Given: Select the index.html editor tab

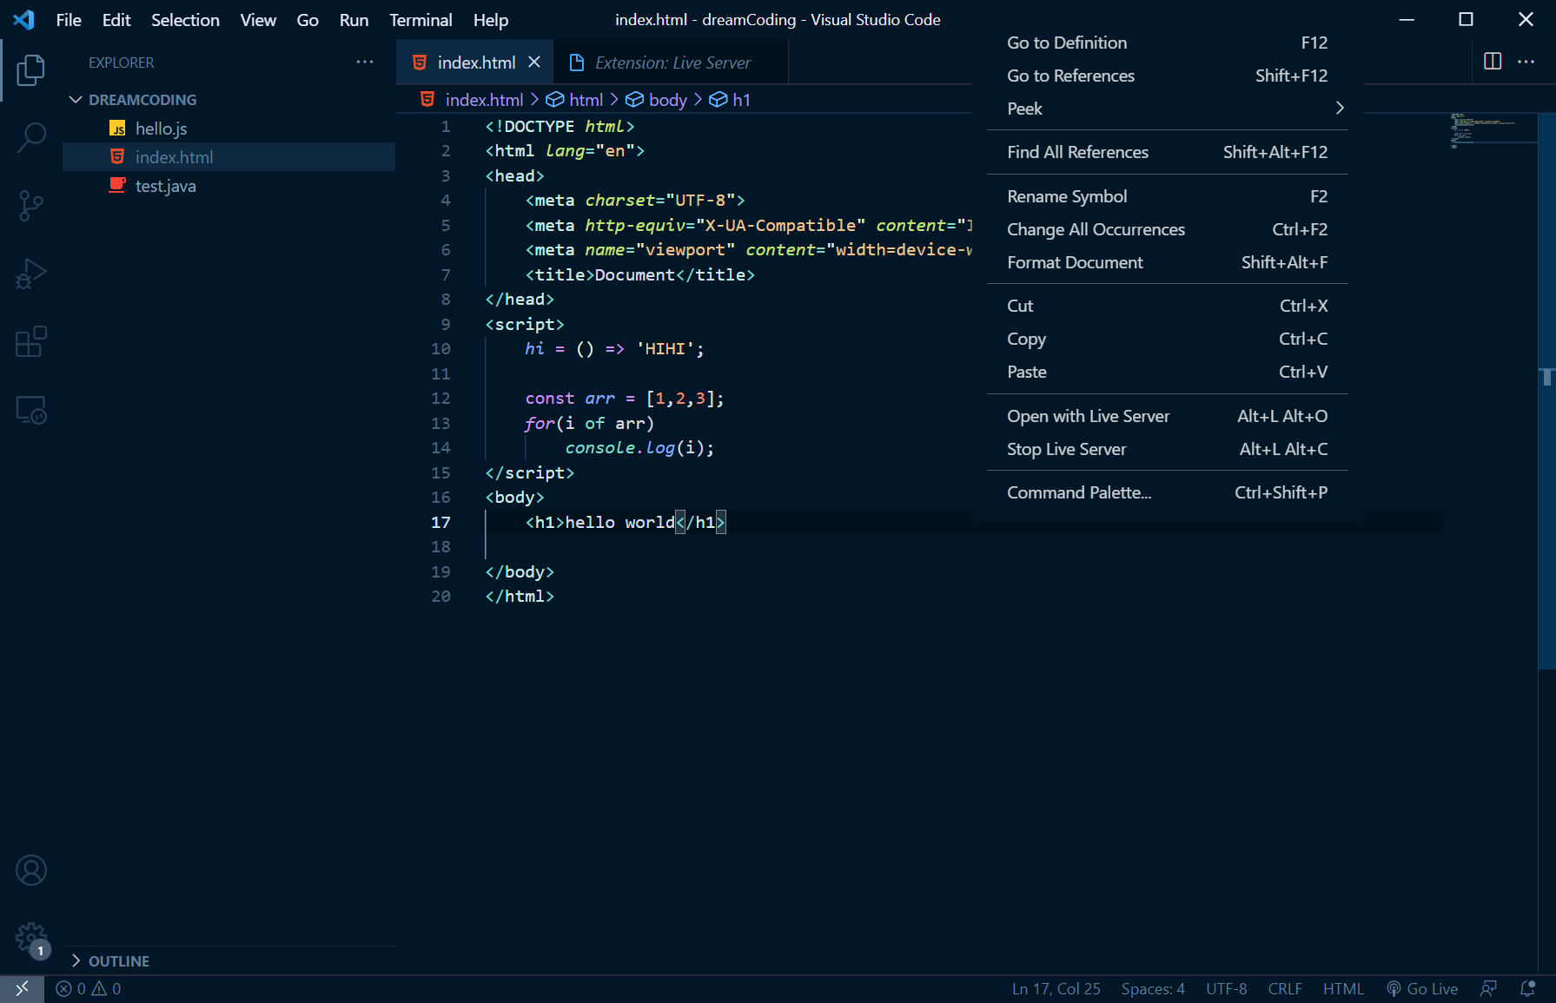Looking at the screenshot, I should [474, 62].
